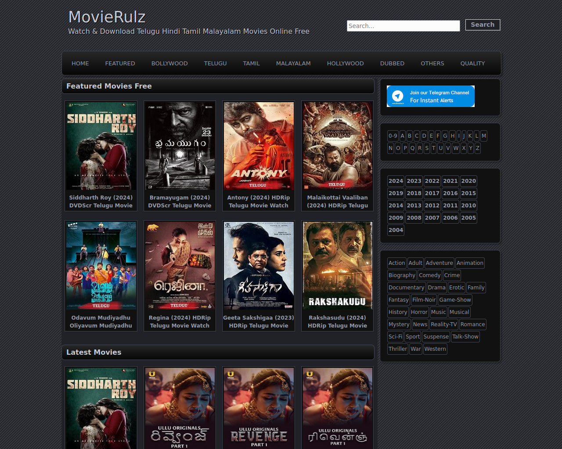
Task: Browse movies starting with letter M
Action: point(484,136)
